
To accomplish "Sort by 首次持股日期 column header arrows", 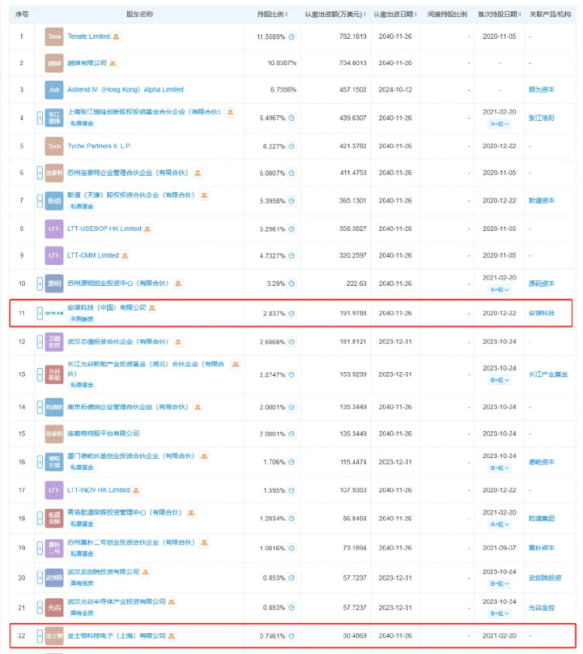I will coord(520,15).
